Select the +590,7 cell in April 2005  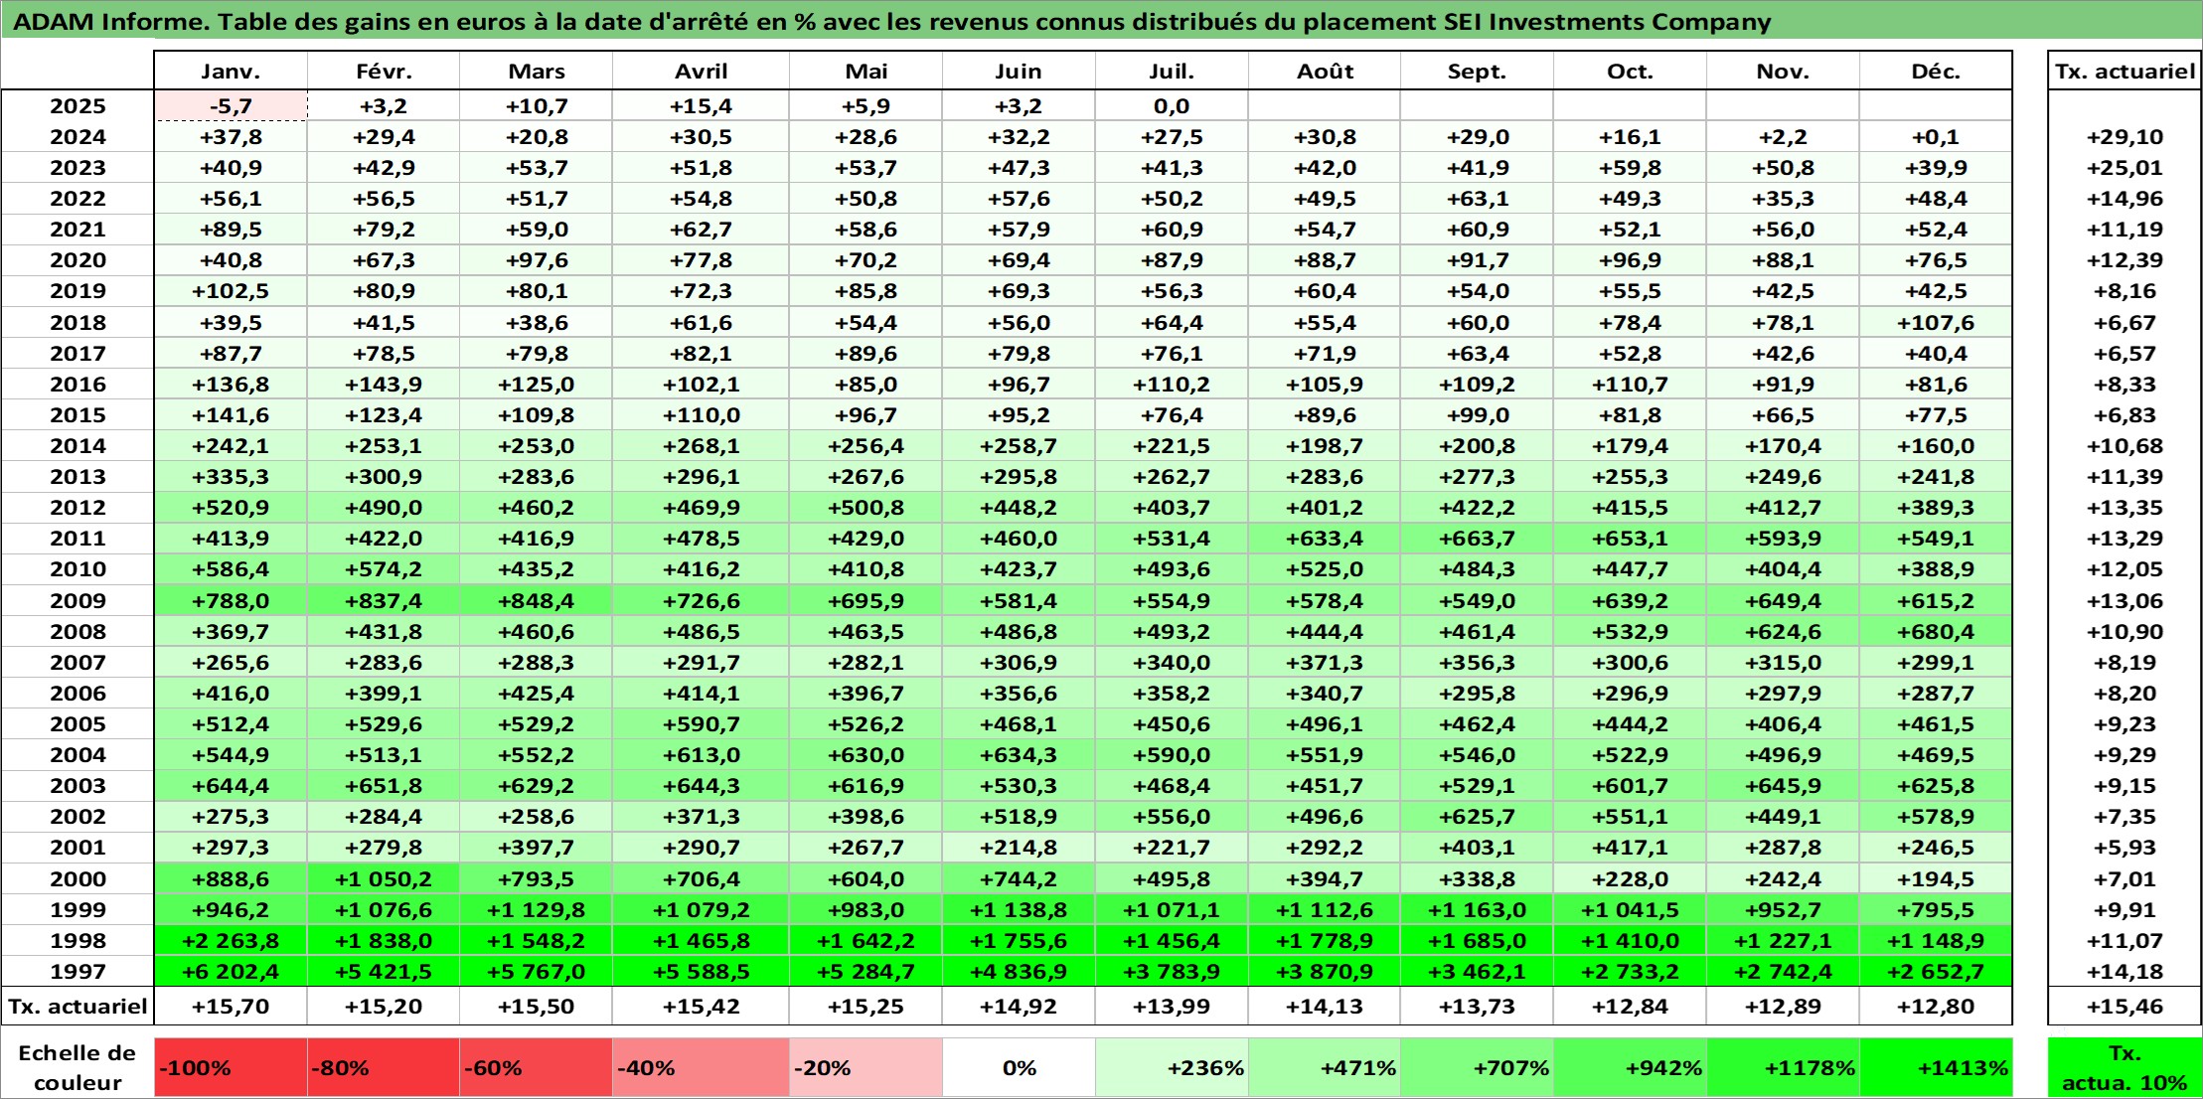[x=702, y=724]
